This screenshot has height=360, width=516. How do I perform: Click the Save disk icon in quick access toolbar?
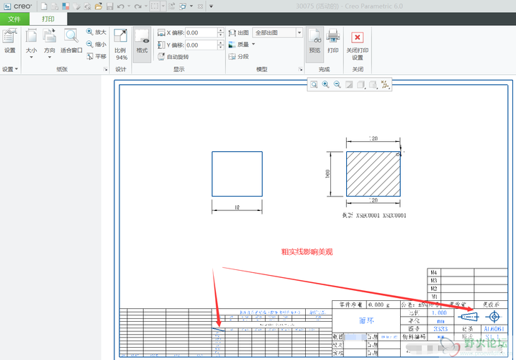109,6
